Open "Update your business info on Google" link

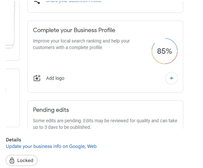(45, 146)
